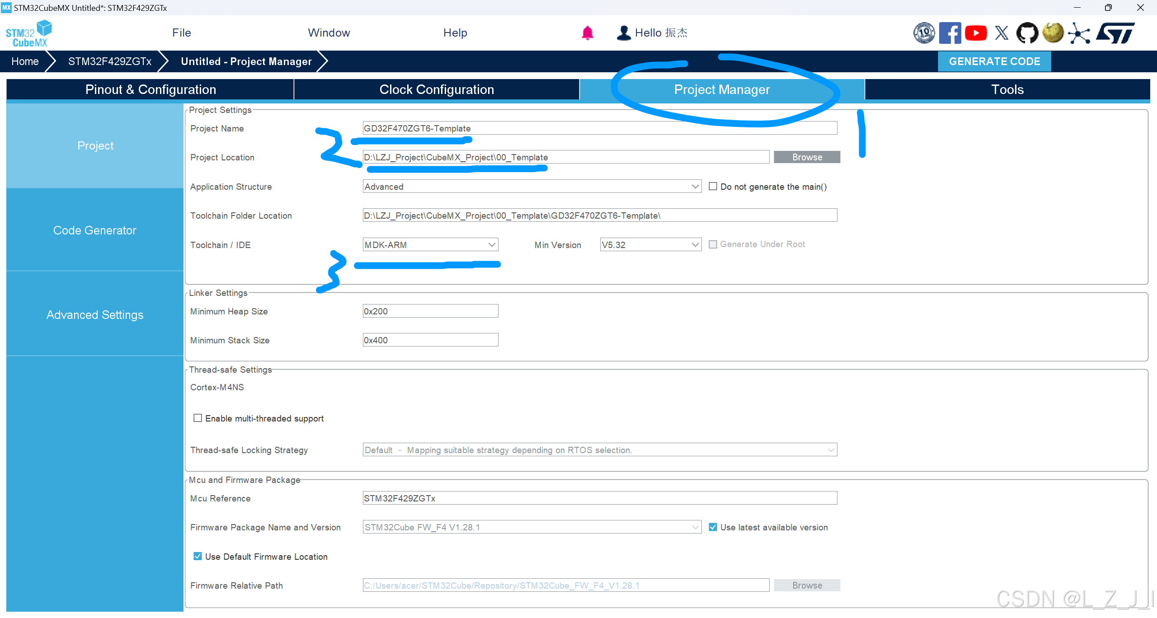Click the 'Thread-safe Settings' group title

pos(230,370)
